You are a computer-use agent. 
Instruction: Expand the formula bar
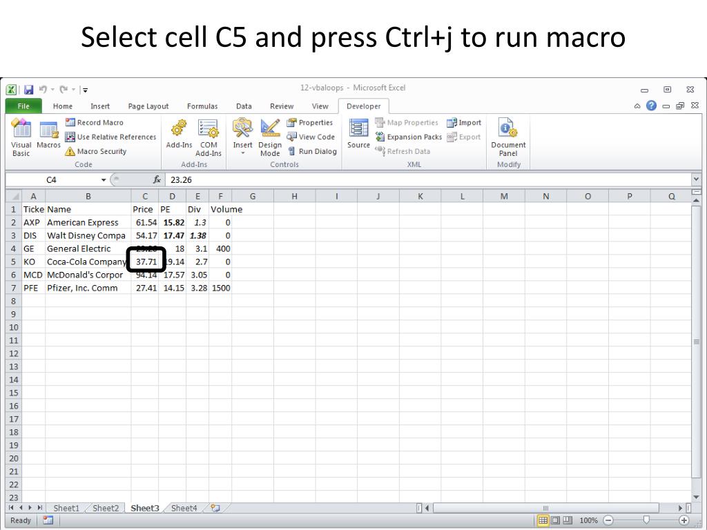coord(696,179)
